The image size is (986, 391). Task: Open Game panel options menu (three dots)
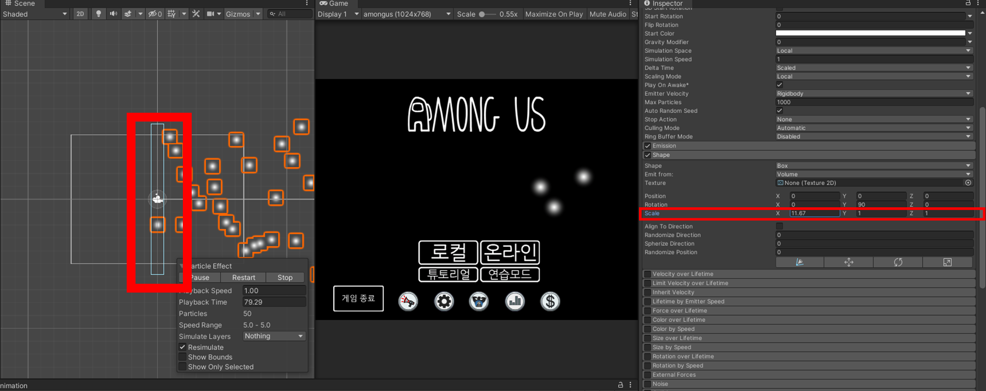click(x=630, y=3)
